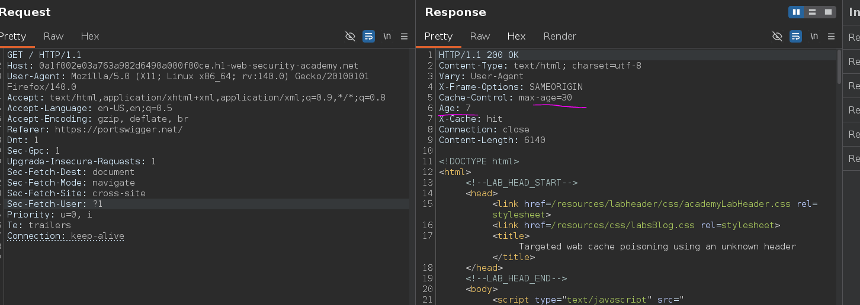This screenshot has height=305, width=860.
Task: Select top-bottom split layout icon
Action: click(812, 12)
